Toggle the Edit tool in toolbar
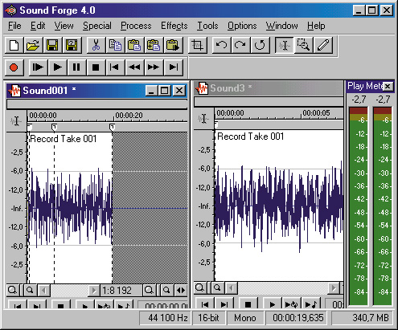Viewport: 398px width, 330px height. click(285, 45)
